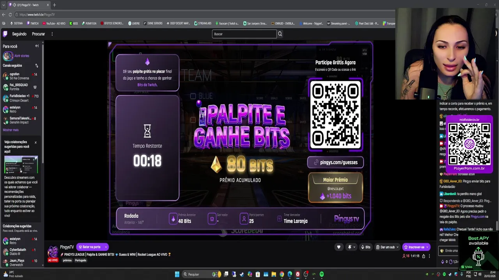Click the browser reload icon
Image resolution: width=499 pixels, height=280 pixels.
[x=10, y=14]
